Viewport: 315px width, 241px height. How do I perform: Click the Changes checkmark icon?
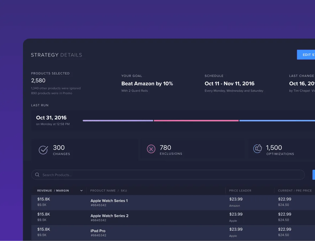click(x=43, y=150)
